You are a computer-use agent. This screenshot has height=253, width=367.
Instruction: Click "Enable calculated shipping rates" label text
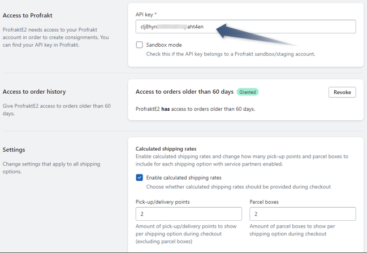click(184, 178)
